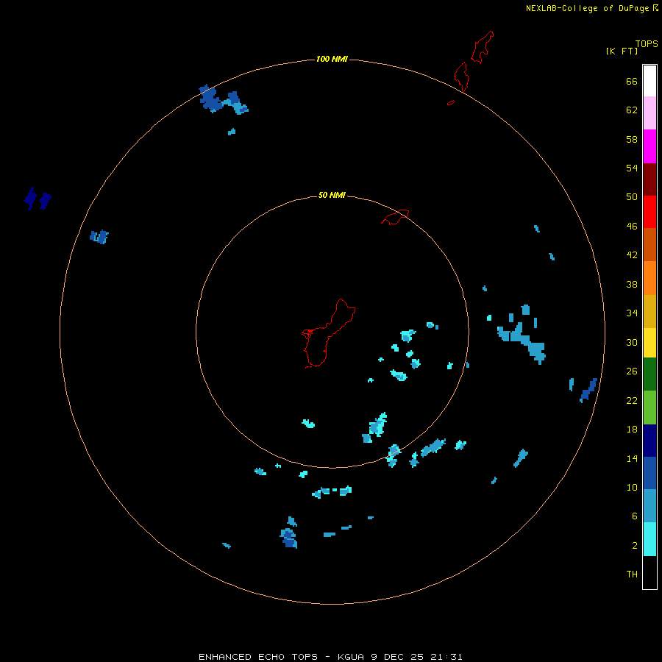Pick the magenta legend color swatch
This screenshot has width=662, height=662.
click(649, 146)
